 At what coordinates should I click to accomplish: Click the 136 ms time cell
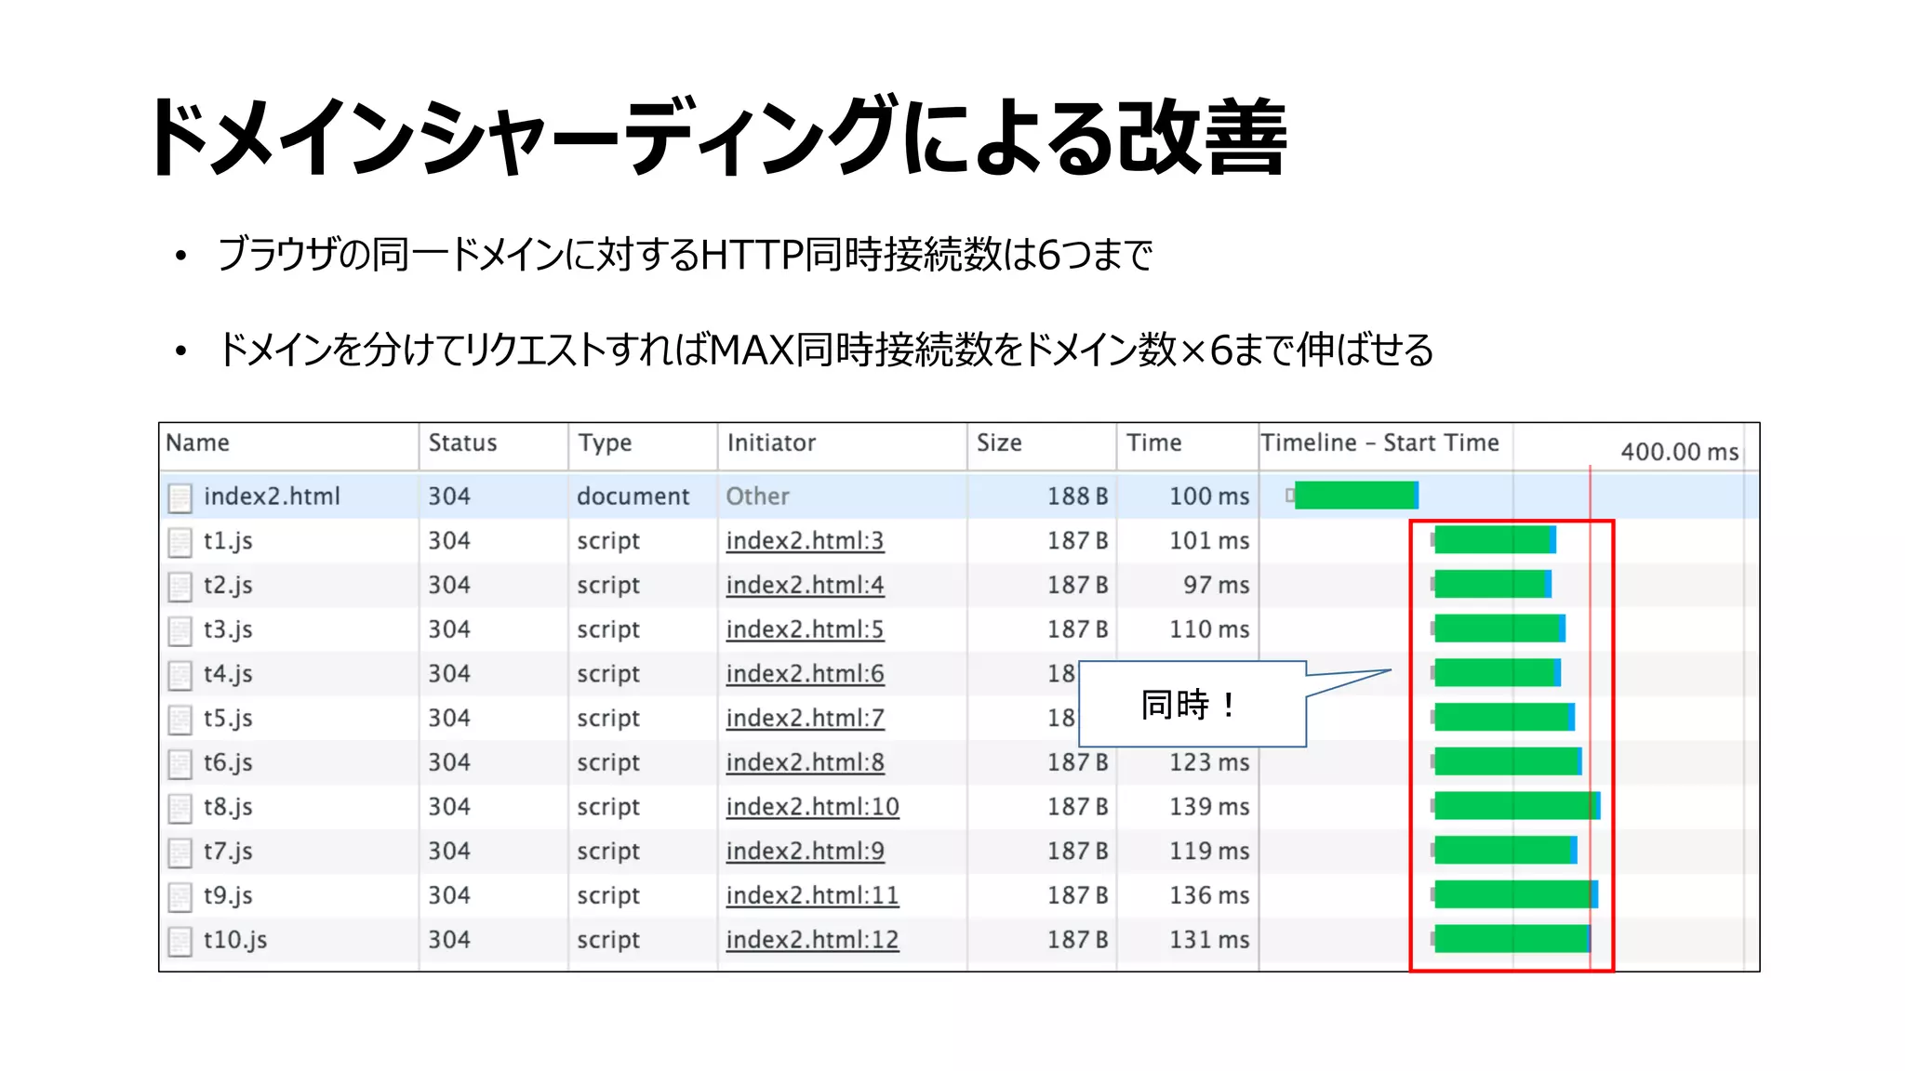pos(1209,896)
